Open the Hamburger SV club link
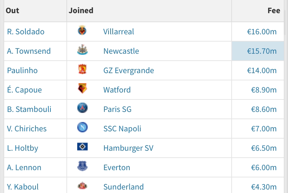 coord(128,148)
